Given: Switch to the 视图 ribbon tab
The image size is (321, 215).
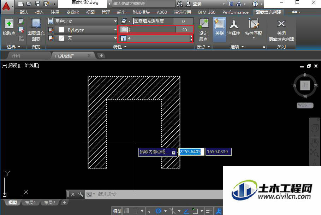Looking at the screenshot, I should (90, 12).
